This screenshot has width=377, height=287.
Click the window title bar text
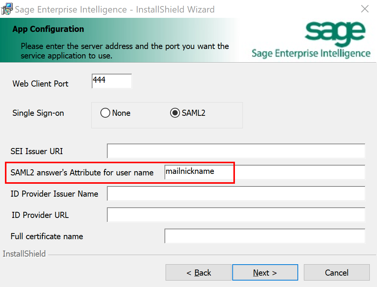pos(114,9)
